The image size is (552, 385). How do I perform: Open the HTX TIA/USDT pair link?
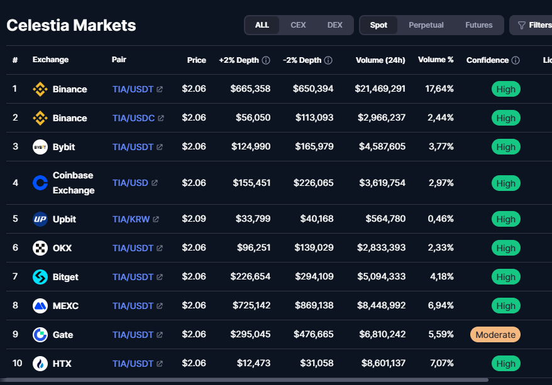point(133,364)
